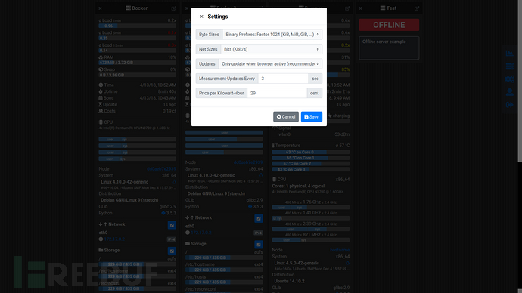522x293 pixels.
Task: Open the user account icon in right sidebar
Action: click(509, 92)
